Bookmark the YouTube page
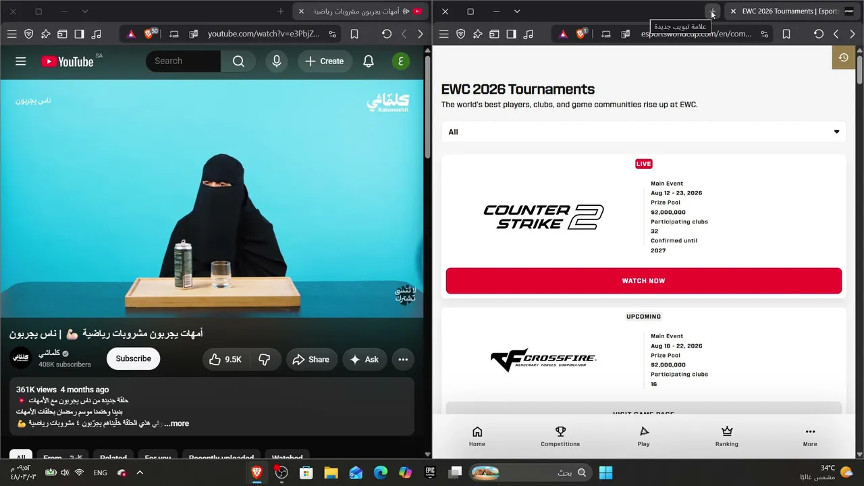This screenshot has height=486, width=864. [354, 34]
